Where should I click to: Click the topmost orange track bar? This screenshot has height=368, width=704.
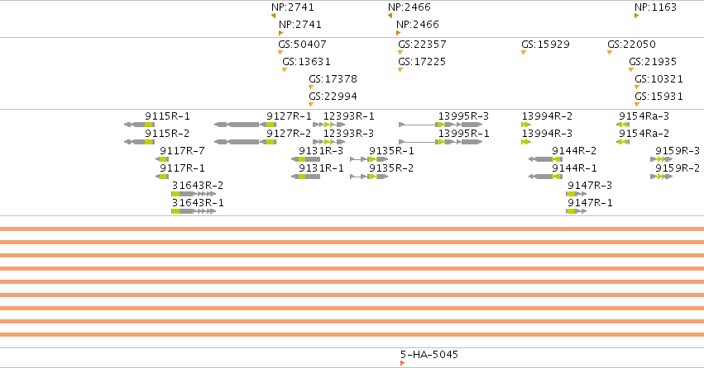tap(352, 229)
